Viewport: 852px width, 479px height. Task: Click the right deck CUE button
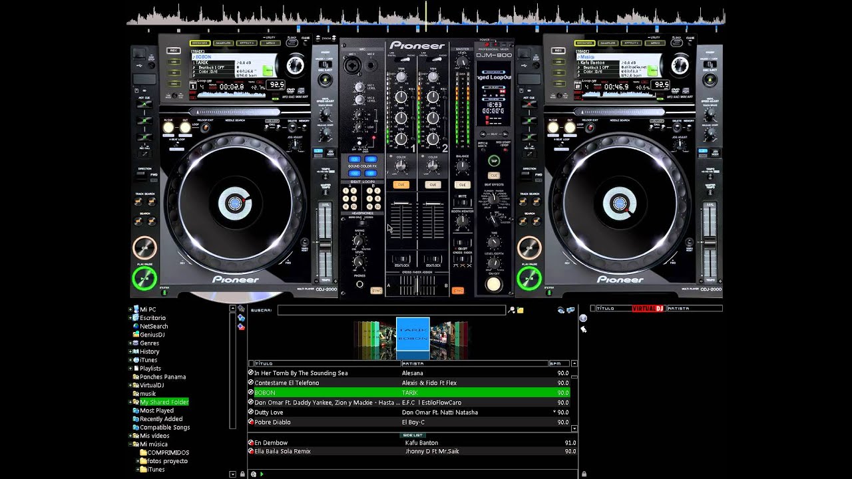[530, 248]
